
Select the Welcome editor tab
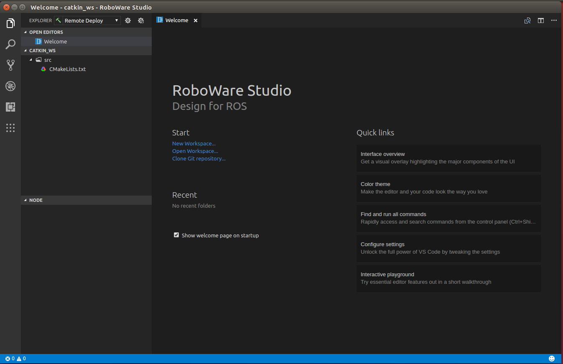pos(176,20)
